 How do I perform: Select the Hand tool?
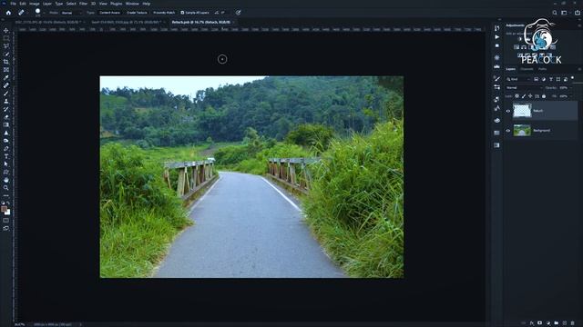[x=6, y=180]
